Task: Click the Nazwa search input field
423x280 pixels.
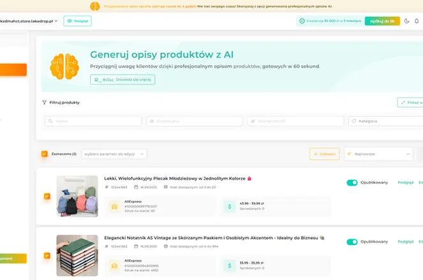Action: (93, 121)
